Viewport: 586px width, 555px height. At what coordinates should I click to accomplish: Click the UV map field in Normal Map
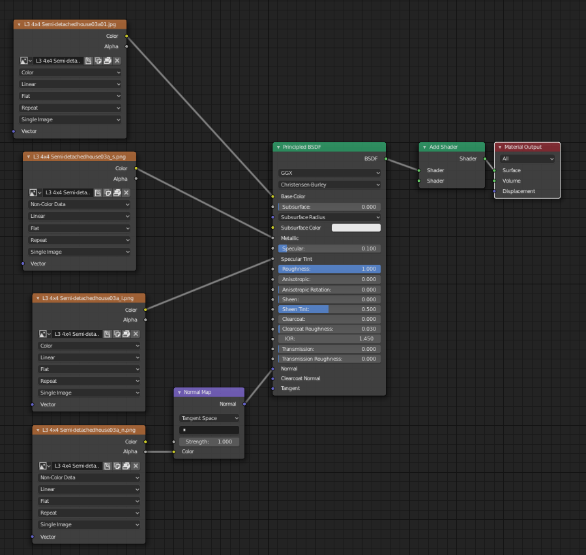pos(209,430)
